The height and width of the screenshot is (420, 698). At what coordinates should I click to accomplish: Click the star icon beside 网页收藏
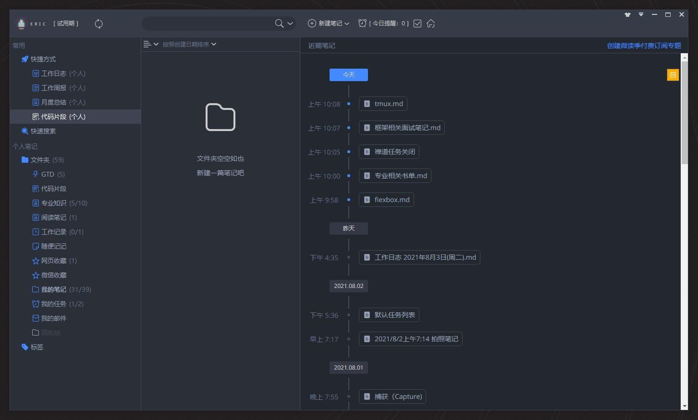tap(36, 261)
